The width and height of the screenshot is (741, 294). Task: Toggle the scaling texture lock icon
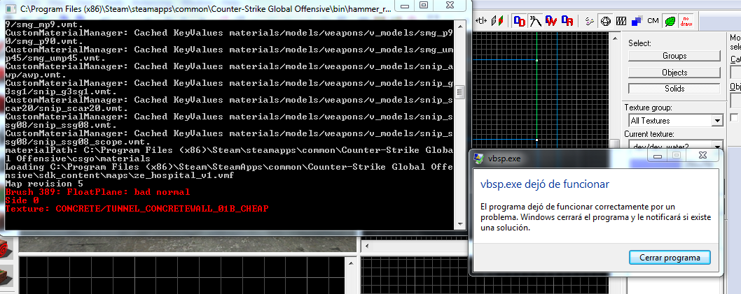click(496, 21)
